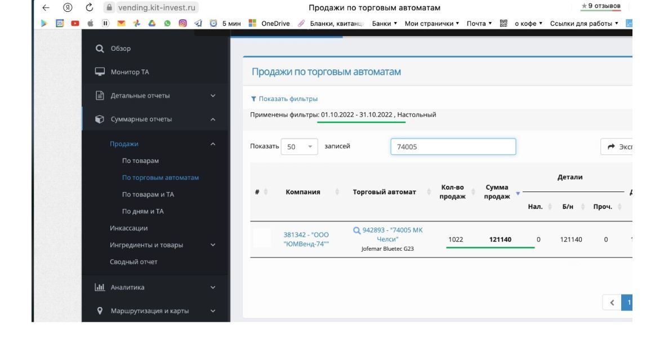Open the 'Почта' bookmarks folder

point(479,23)
